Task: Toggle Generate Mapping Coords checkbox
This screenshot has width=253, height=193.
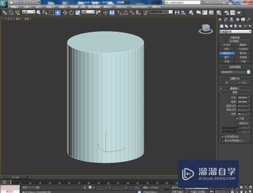Action: point(222,136)
